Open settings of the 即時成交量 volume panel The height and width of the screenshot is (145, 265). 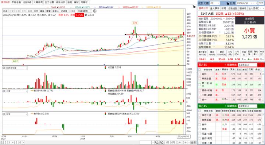(4, 68)
